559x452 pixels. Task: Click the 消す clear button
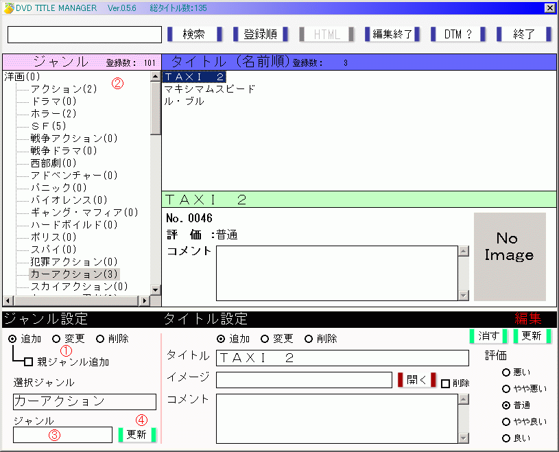489,336
